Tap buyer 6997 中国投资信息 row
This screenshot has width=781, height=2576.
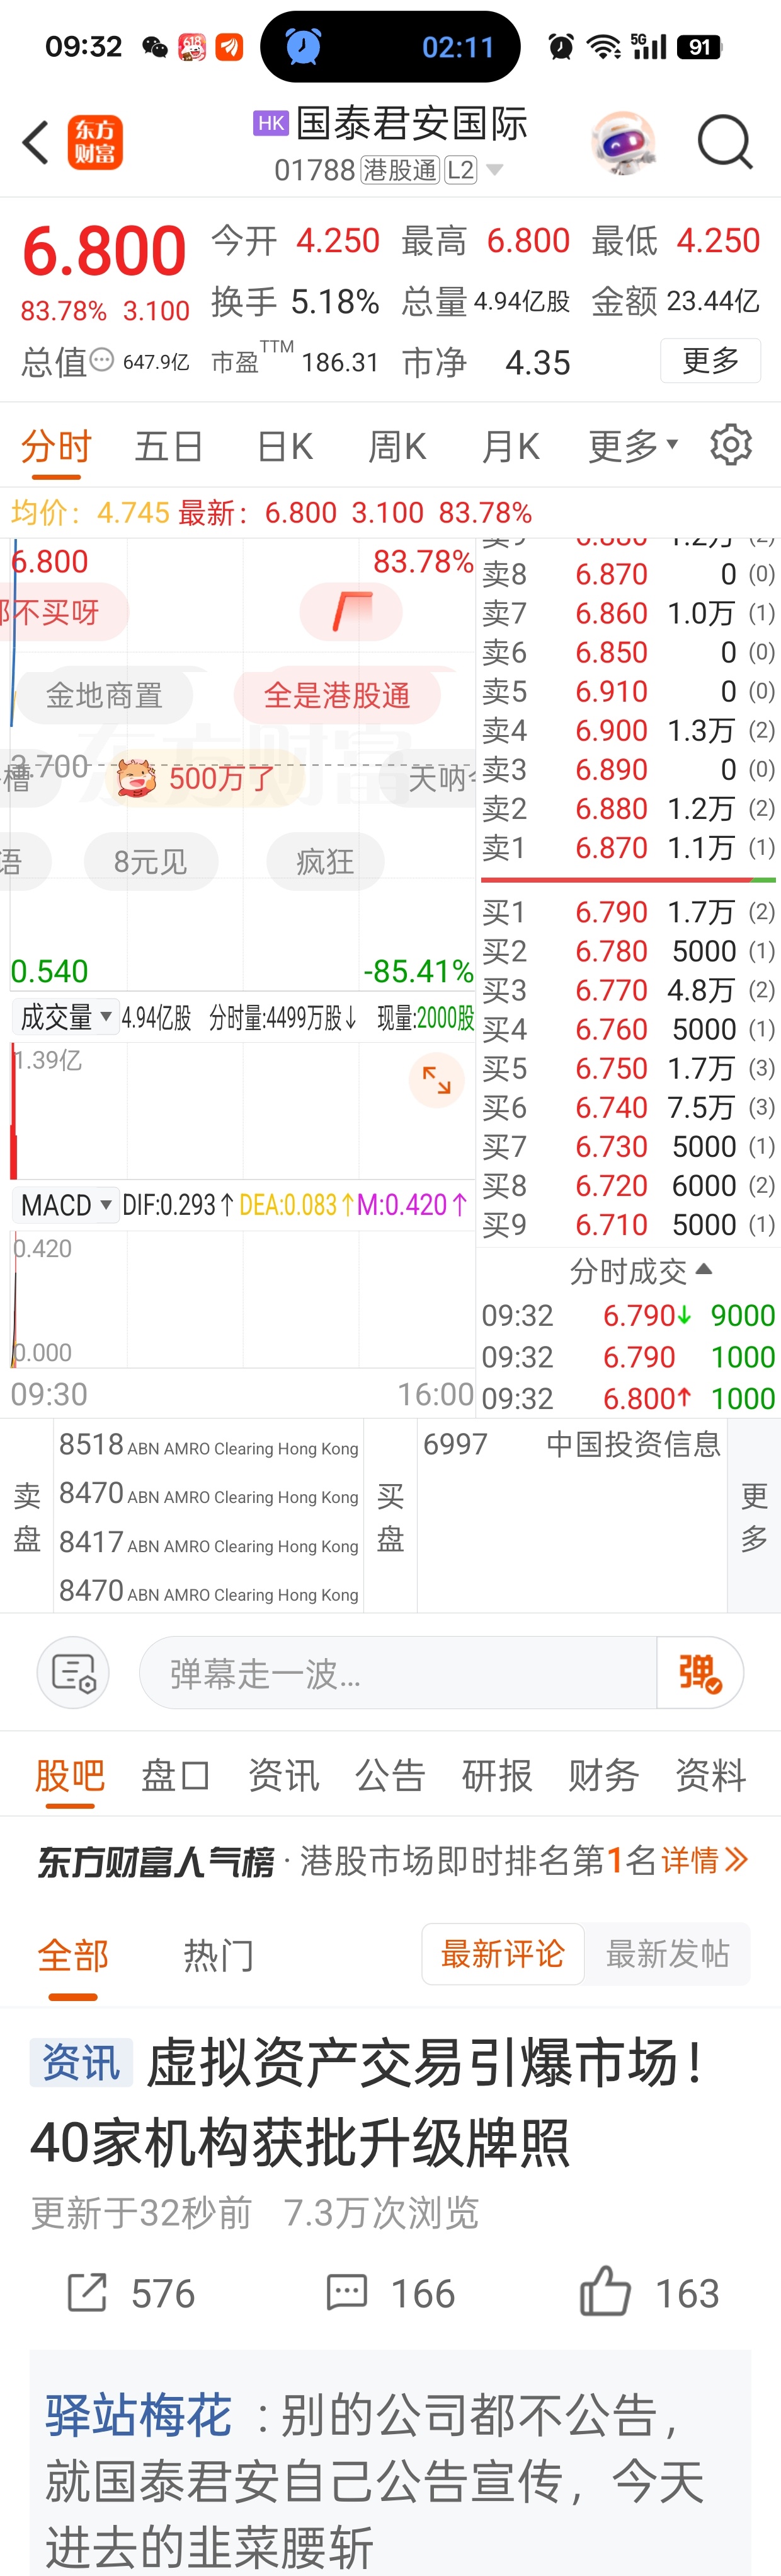click(571, 1444)
